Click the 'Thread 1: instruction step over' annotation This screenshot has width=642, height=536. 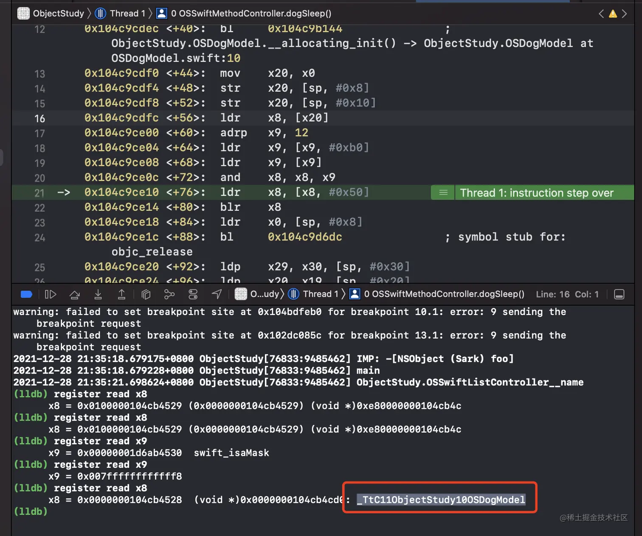[x=537, y=193]
